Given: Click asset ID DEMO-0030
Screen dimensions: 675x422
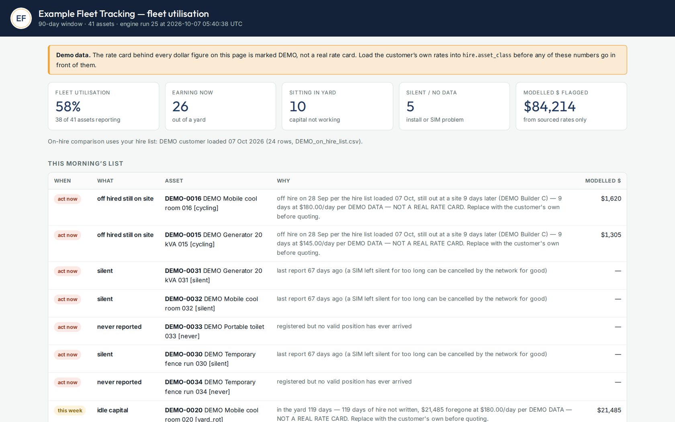Looking at the screenshot, I should tap(184, 354).
